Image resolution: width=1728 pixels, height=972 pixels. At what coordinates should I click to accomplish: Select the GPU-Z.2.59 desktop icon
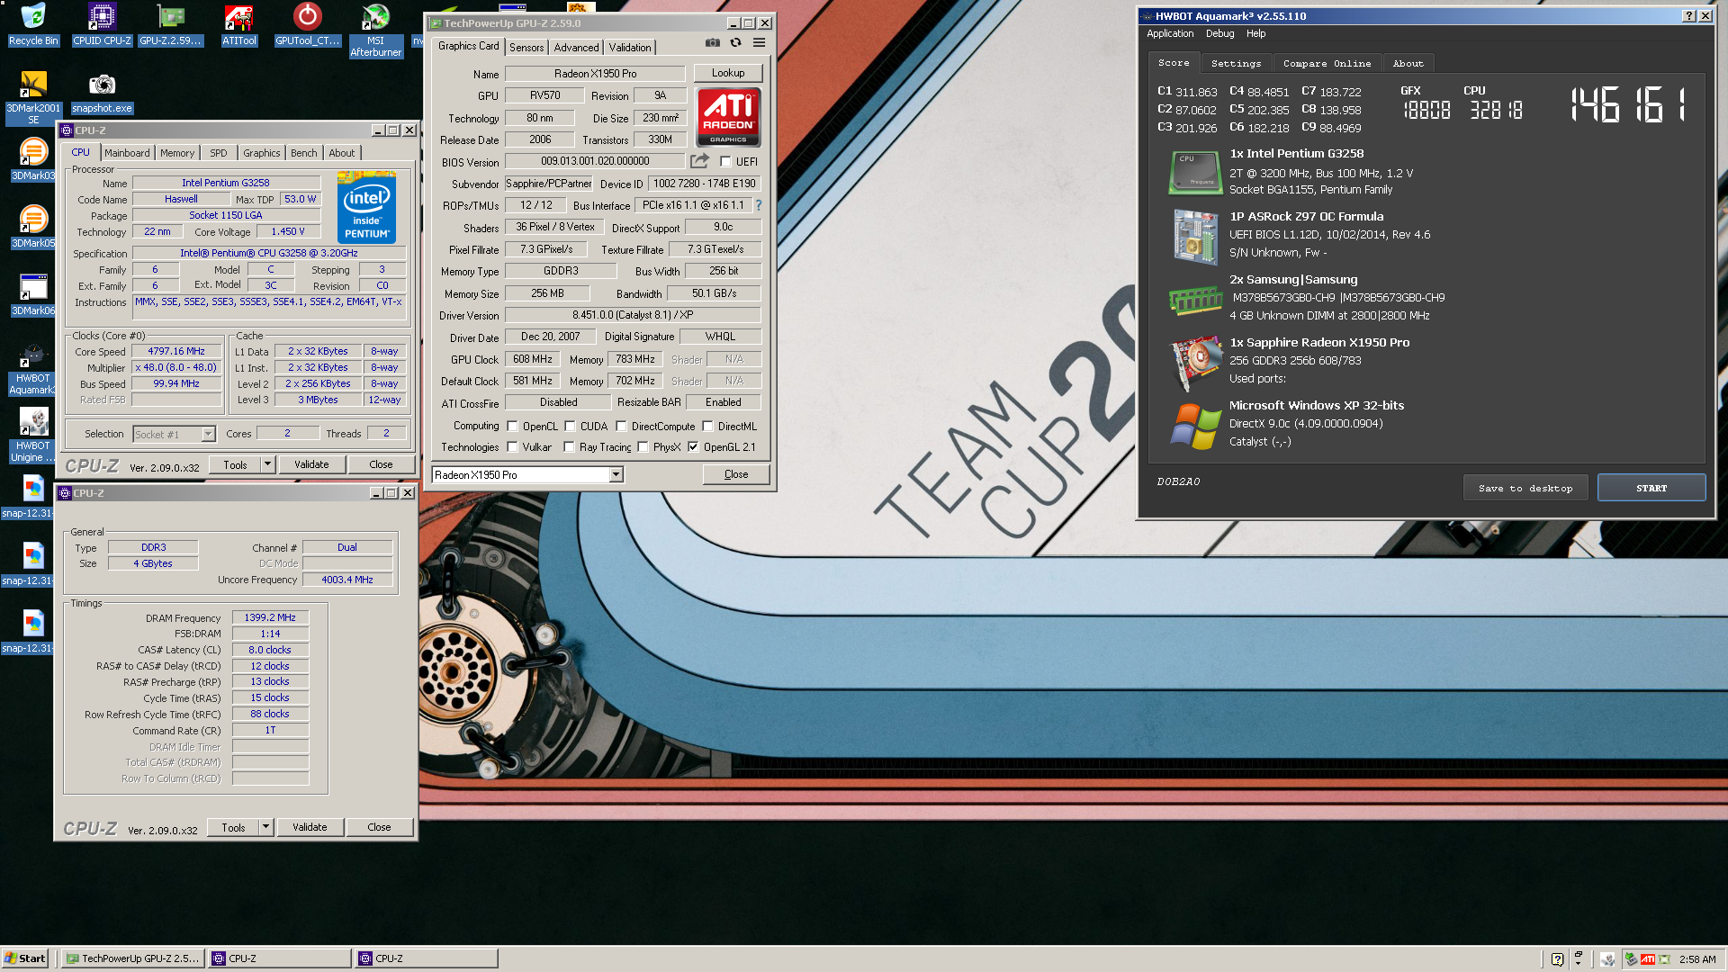point(170,24)
